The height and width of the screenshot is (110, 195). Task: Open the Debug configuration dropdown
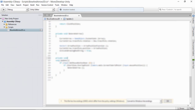(x=18, y=9)
